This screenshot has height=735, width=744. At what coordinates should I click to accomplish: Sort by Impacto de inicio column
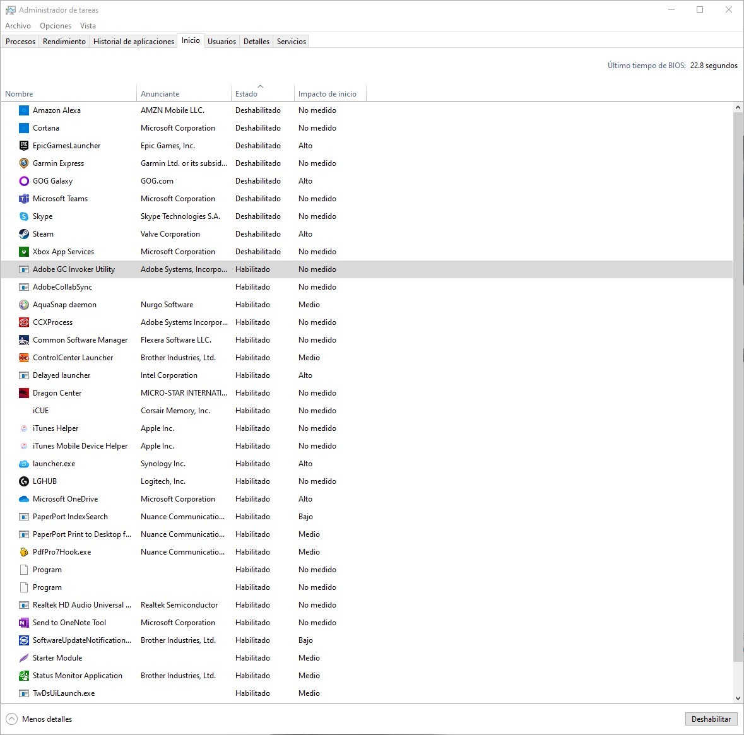pos(327,94)
